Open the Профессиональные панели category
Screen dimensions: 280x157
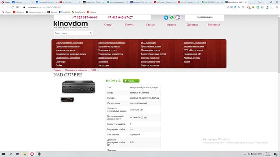67,47
